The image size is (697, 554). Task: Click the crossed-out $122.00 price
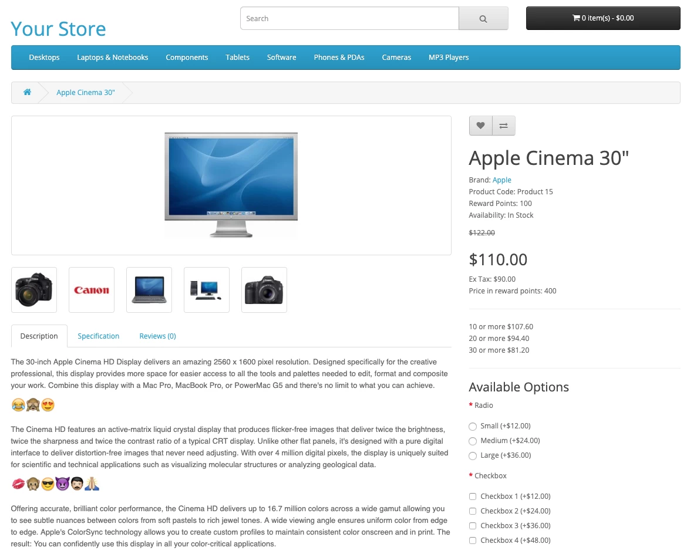point(482,233)
